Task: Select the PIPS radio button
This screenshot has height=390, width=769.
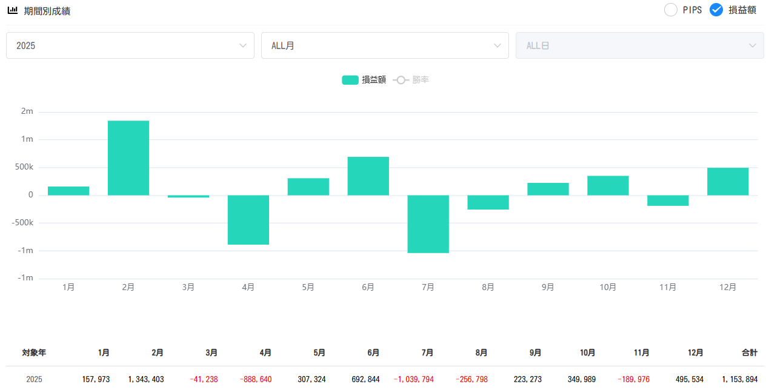Action: click(671, 10)
